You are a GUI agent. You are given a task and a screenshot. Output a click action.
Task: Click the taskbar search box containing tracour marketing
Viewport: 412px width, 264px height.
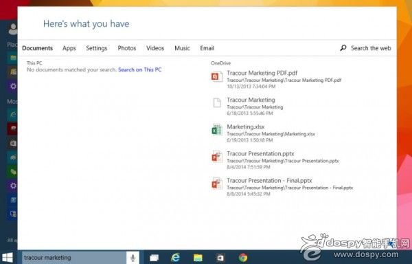74,258
